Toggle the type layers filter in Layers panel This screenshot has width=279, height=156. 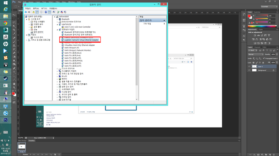pos(267,50)
